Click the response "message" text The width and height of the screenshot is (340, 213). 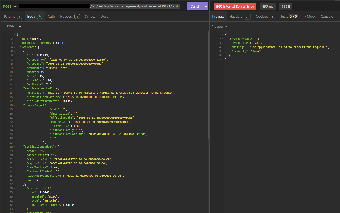pyautogui.click(x=288, y=47)
